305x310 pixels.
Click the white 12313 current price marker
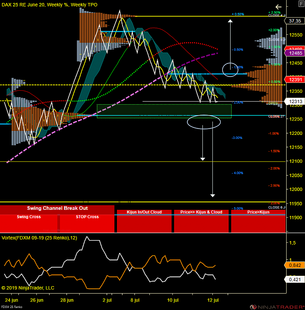click(295, 101)
